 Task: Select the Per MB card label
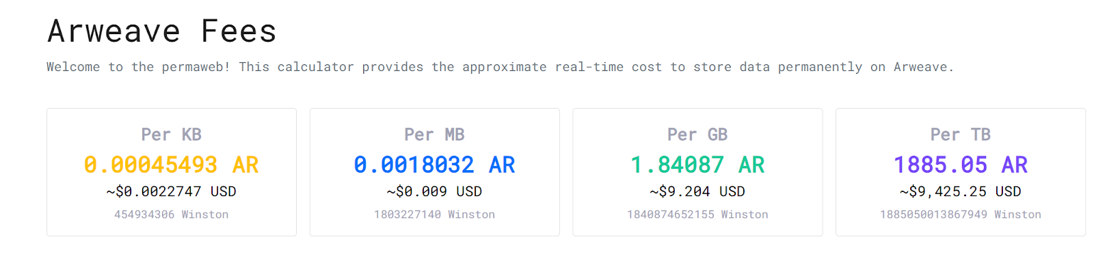click(434, 135)
